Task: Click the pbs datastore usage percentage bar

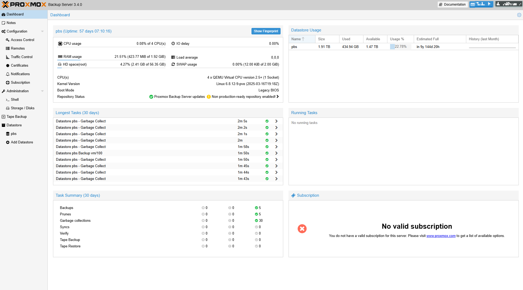Action: (400, 47)
